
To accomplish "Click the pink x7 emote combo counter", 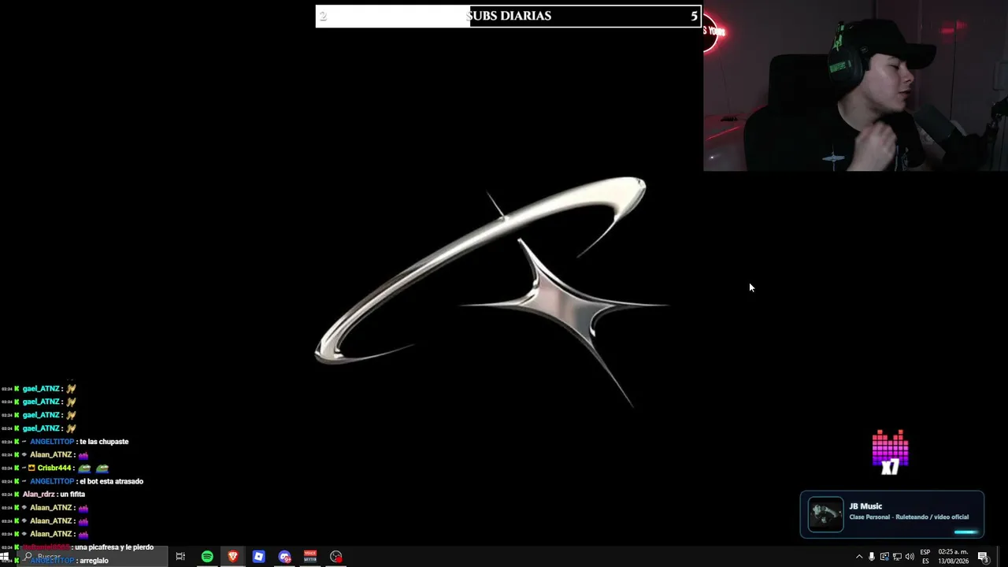I will point(891,452).
